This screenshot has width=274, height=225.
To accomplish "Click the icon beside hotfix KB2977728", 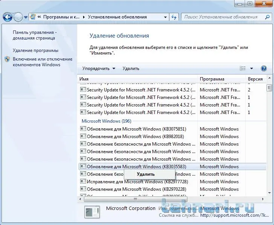I will tap(83, 181).
